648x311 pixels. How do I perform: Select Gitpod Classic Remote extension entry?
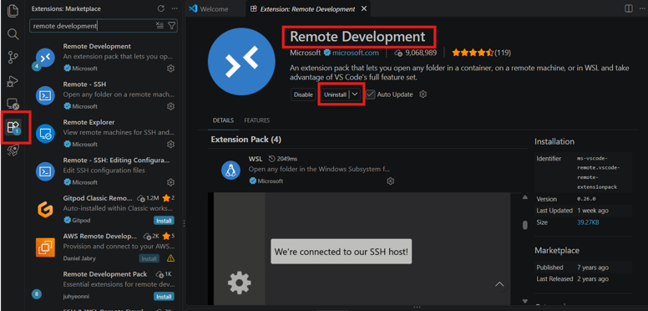pos(104,209)
